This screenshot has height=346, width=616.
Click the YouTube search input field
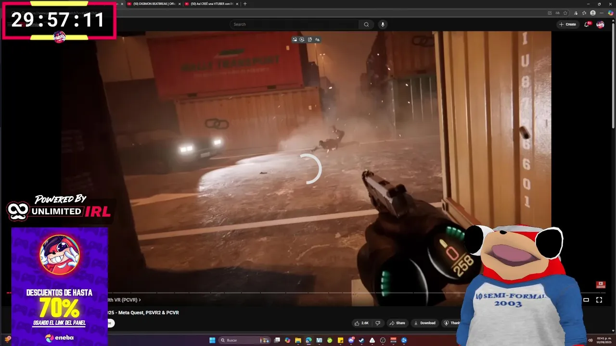tap(294, 25)
